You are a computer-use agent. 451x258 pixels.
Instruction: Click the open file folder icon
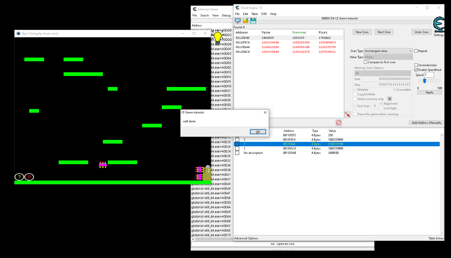click(246, 21)
